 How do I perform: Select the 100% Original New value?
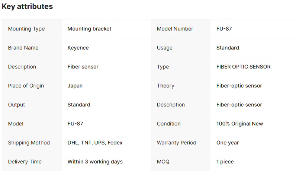(239, 124)
